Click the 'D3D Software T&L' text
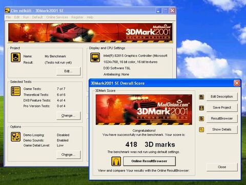 117,68
